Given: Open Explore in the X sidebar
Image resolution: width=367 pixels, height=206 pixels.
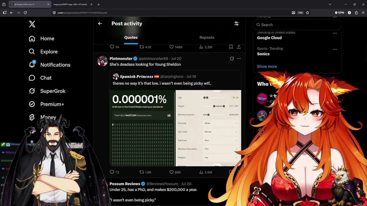Looking at the screenshot, I should point(43,52).
